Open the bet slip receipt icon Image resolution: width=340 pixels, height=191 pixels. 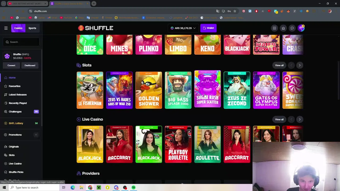click(274, 28)
